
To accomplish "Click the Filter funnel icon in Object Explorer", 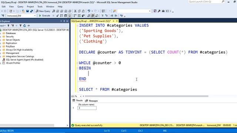I will pos(20,25).
